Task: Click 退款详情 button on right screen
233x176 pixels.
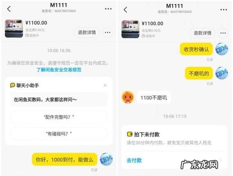Action: point(203,33)
